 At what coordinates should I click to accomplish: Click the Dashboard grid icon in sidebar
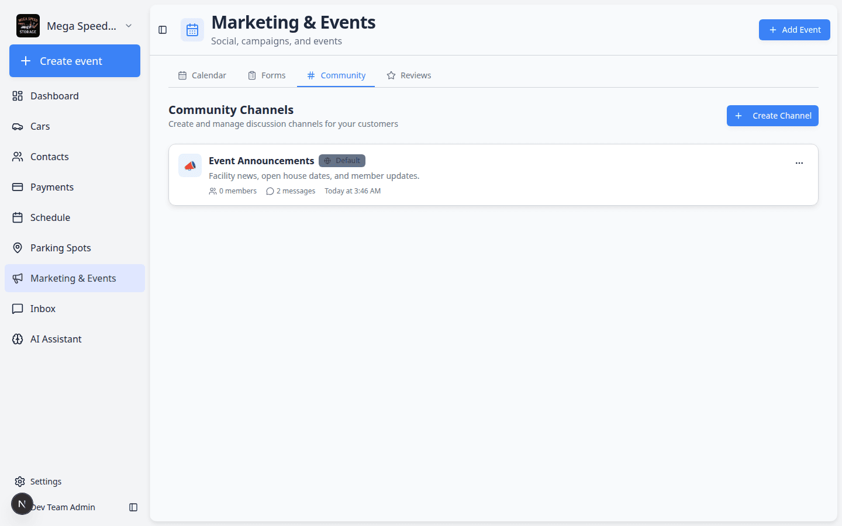(18, 96)
